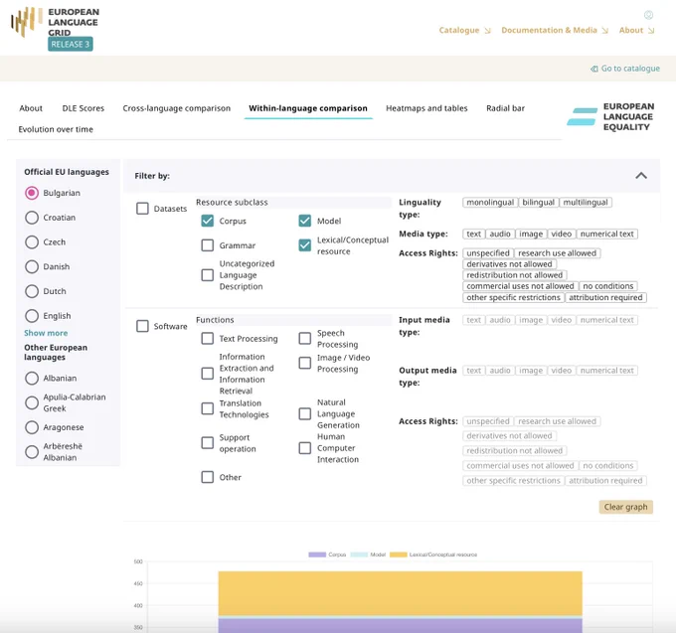Choose no conditions dataset access tag

pos(607,286)
